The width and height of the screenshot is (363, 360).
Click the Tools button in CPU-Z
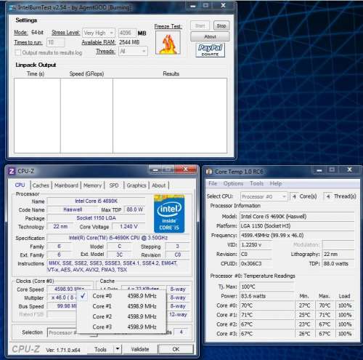click(100, 349)
